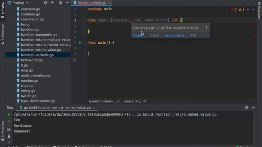The width and height of the screenshot is (262, 147).
Task: Hide the Project panel with minus icon
Action: coord(67,3)
